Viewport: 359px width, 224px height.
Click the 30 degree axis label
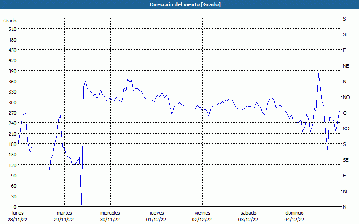coord(14,197)
